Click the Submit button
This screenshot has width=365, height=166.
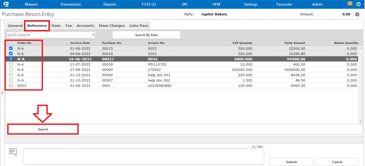pos(291,162)
